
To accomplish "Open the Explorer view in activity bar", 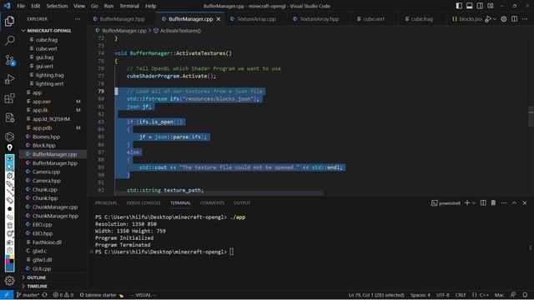I will [x=9, y=21].
